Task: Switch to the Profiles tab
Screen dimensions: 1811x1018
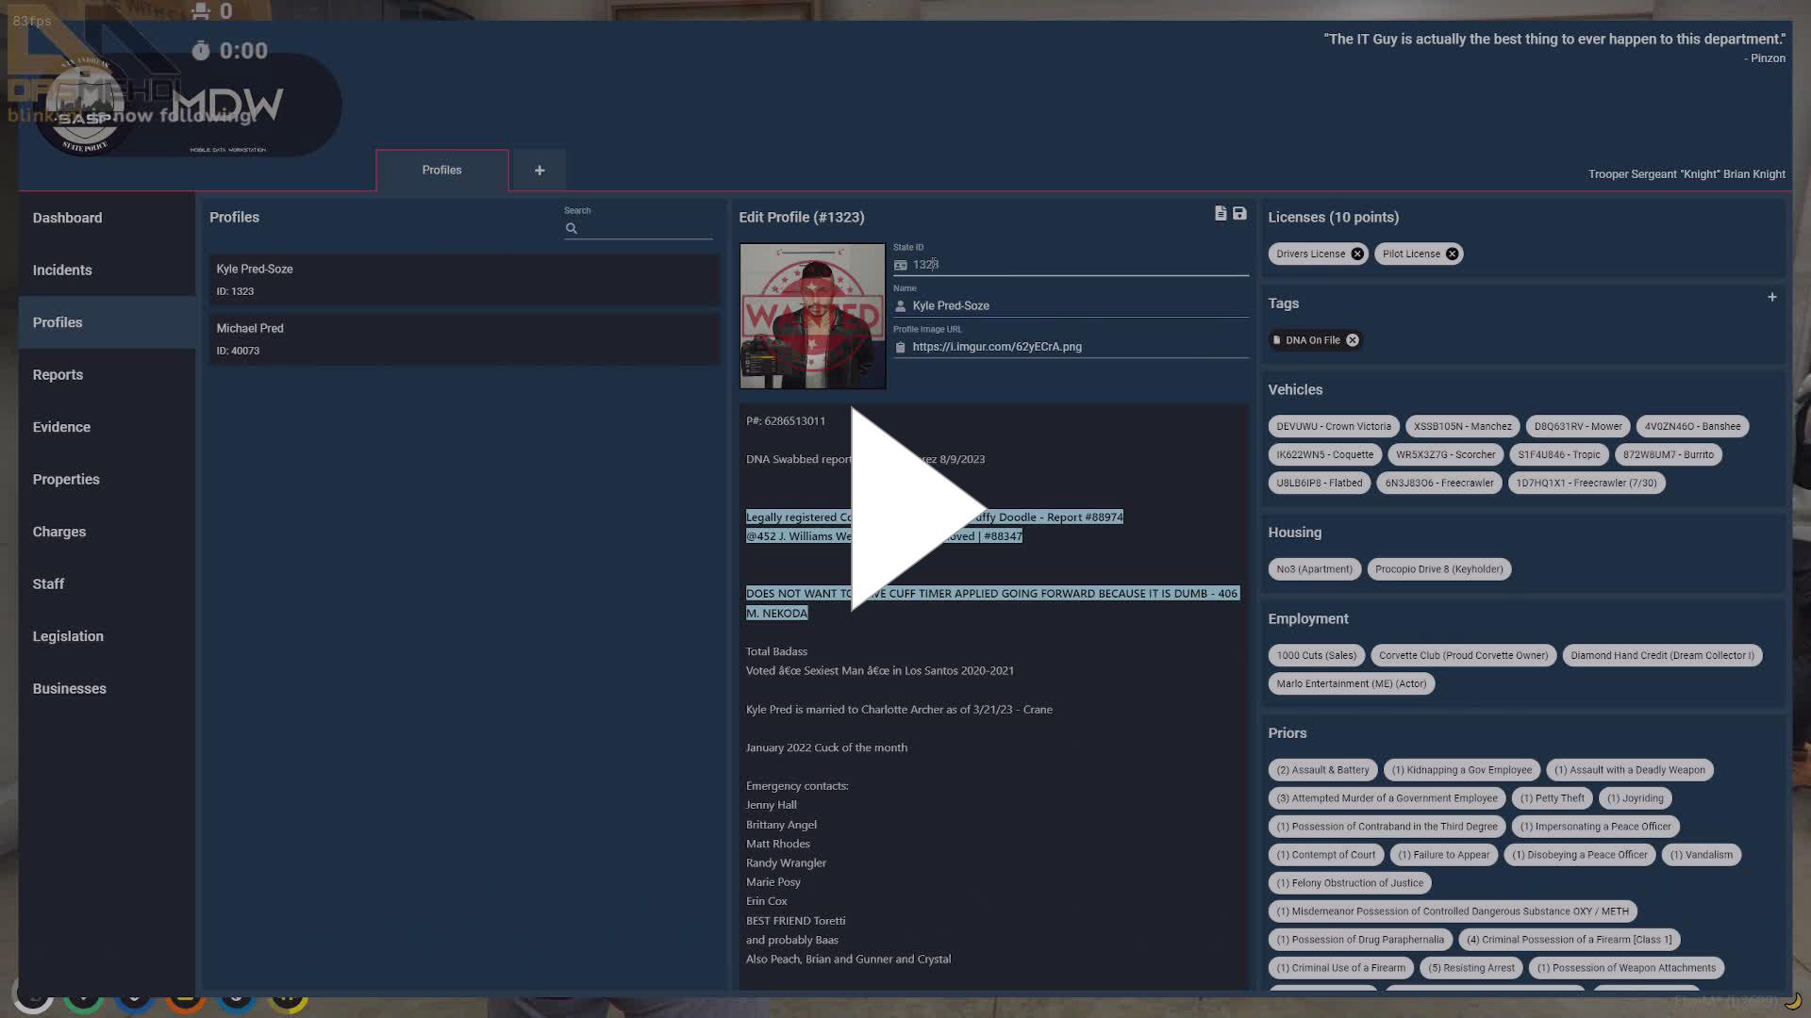Action: coord(441,170)
